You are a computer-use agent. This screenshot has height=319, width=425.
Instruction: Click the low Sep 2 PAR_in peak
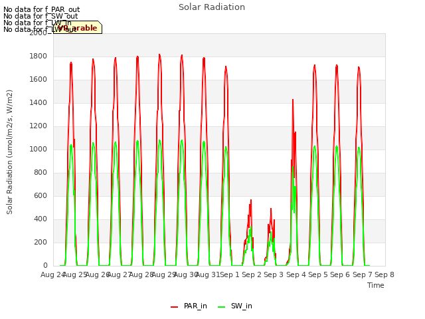[x=251, y=201]
